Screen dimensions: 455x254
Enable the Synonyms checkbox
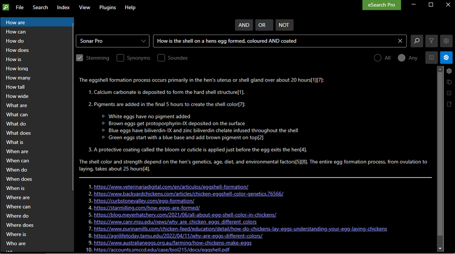click(120, 58)
